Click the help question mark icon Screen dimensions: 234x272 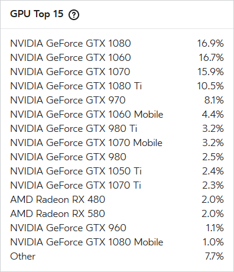click(74, 15)
